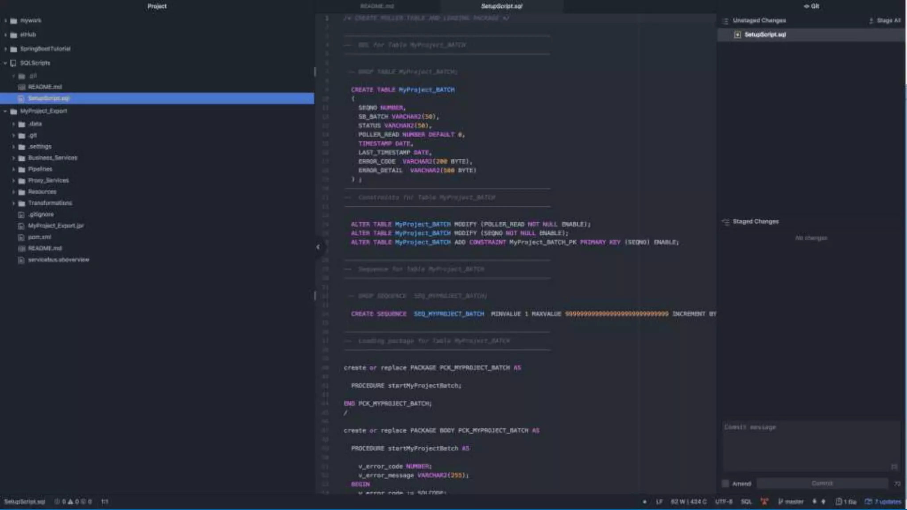The width and height of the screenshot is (907, 510).
Task: Click into the Commit message field
Action: (x=810, y=445)
